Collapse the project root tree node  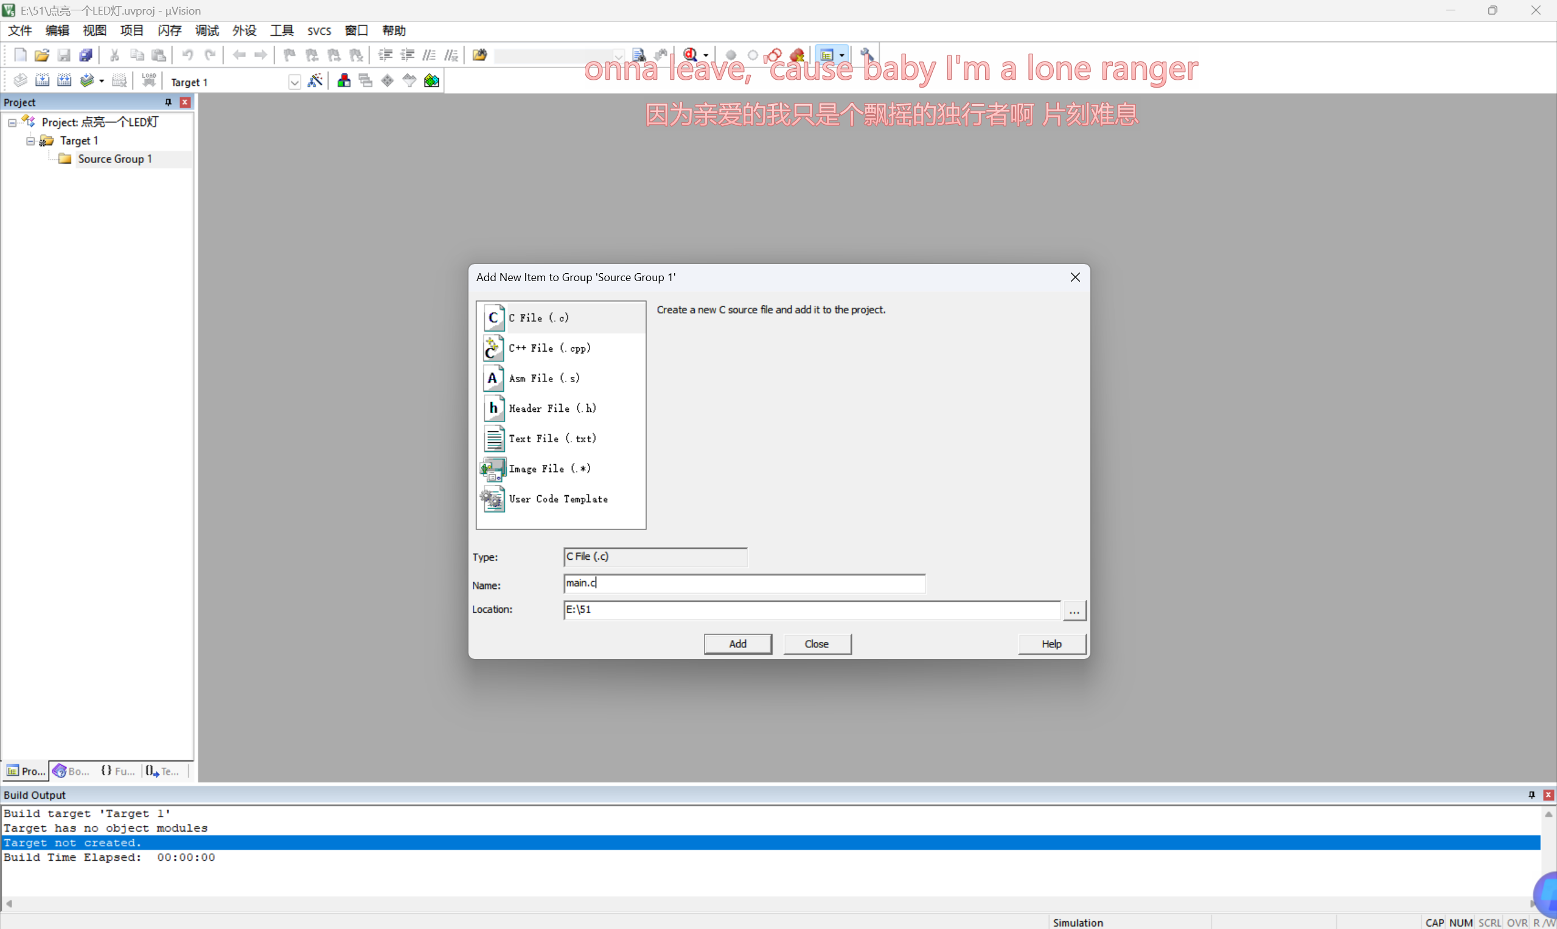(12, 123)
